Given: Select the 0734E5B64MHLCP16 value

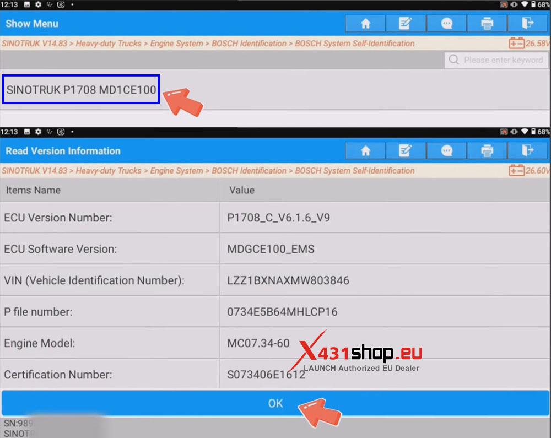Looking at the screenshot, I should pos(282,312).
